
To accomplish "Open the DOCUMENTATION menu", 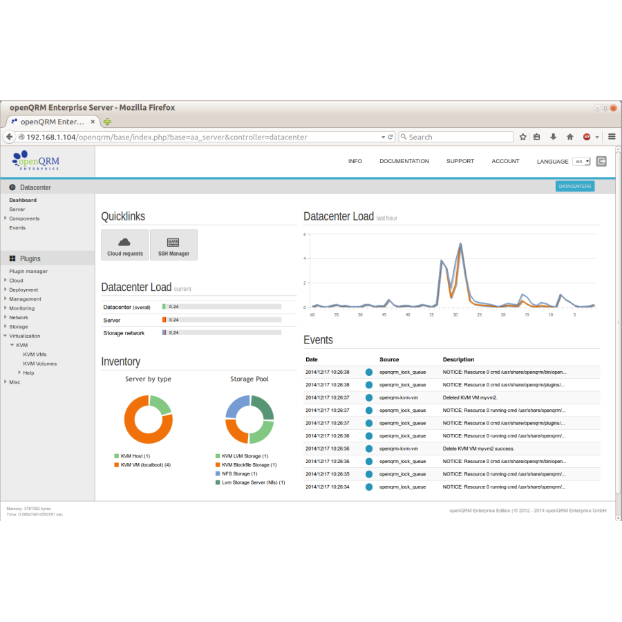I will click(x=404, y=161).
